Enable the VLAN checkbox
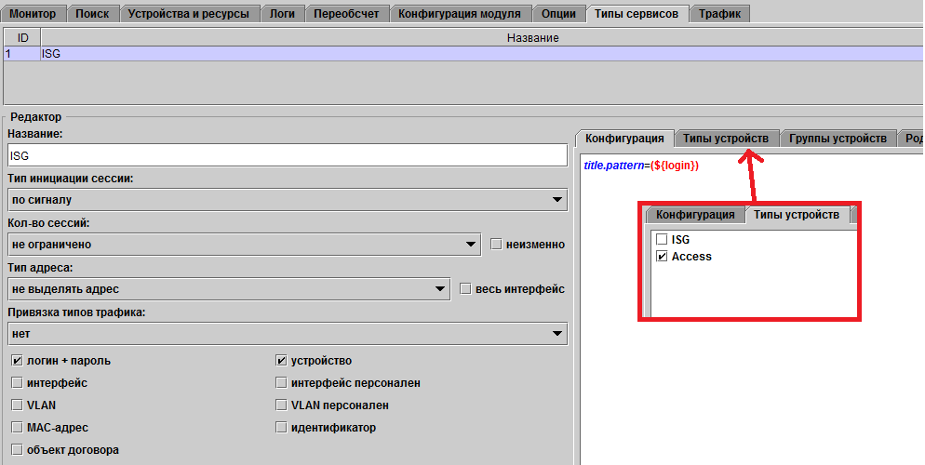This screenshot has height=465, width=925. pos(17,405)
